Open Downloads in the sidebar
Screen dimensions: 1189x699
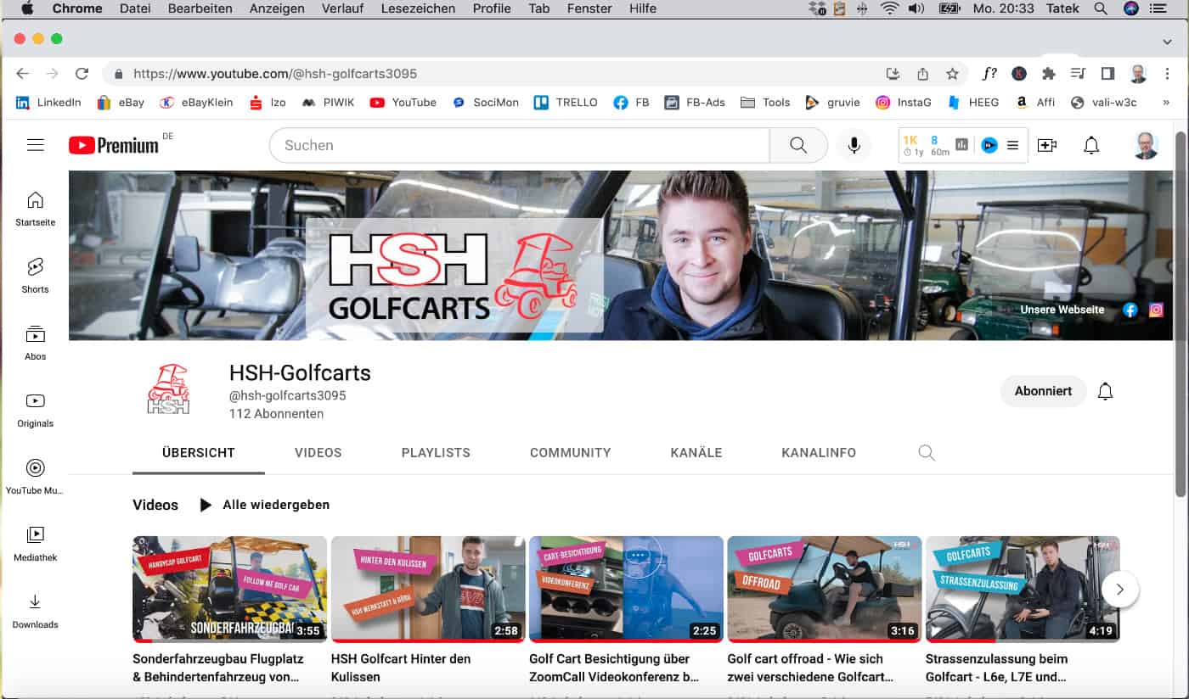tap(35, 611)
